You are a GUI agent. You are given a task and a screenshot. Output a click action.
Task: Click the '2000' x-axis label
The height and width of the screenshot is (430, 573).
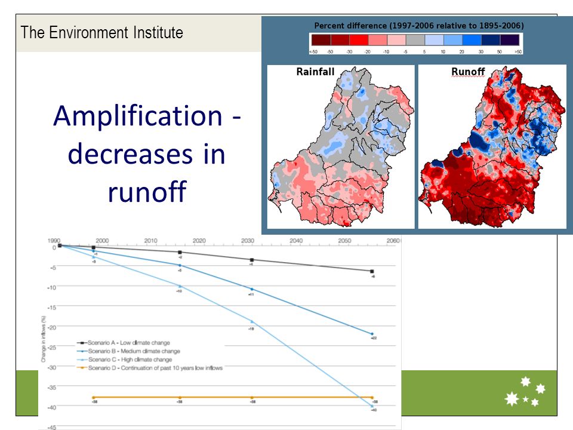[x=102, y=241]
